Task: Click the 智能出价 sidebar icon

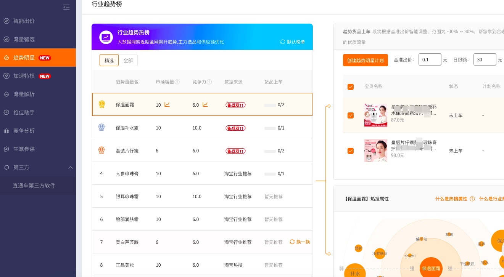Action: (x=6, y=21)
